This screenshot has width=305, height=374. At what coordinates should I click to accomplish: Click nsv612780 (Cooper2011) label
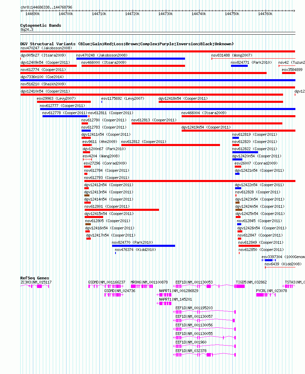[104, 120]
